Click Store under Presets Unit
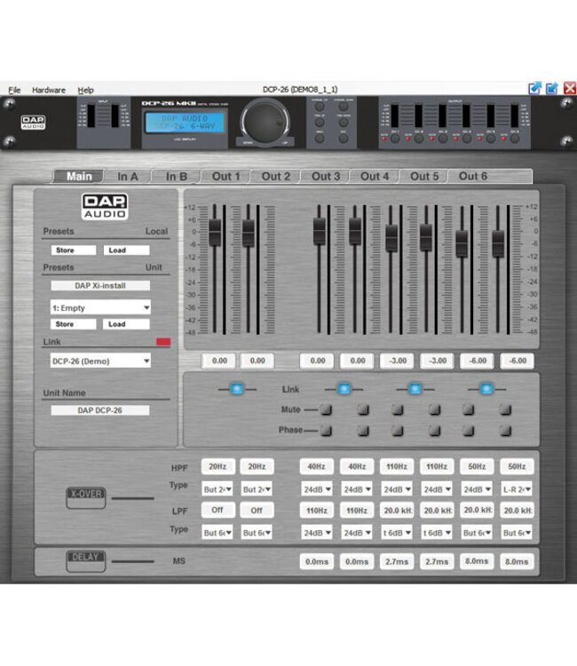 pyautogui.click(x=74, y=324)
